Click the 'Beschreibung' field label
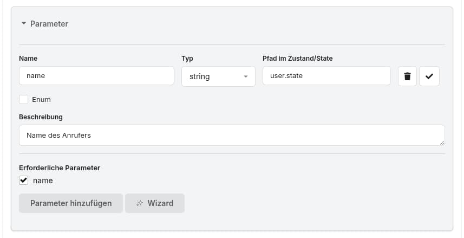The width and height of the screenshot is (464, 238). [41, 117]
